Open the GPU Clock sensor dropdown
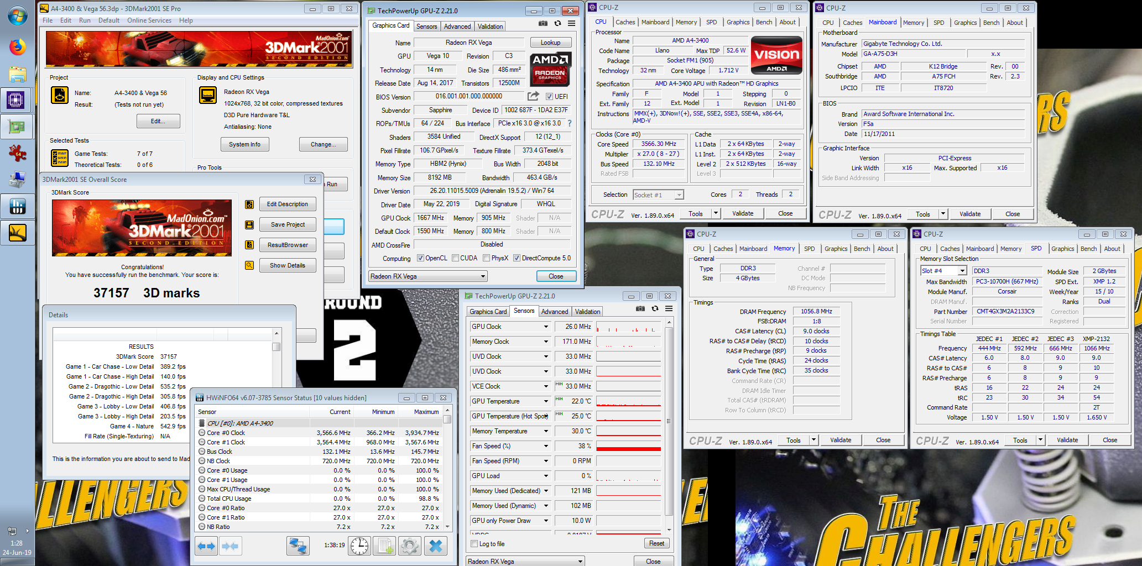1142x566 pixels. (x=546, y=327)
